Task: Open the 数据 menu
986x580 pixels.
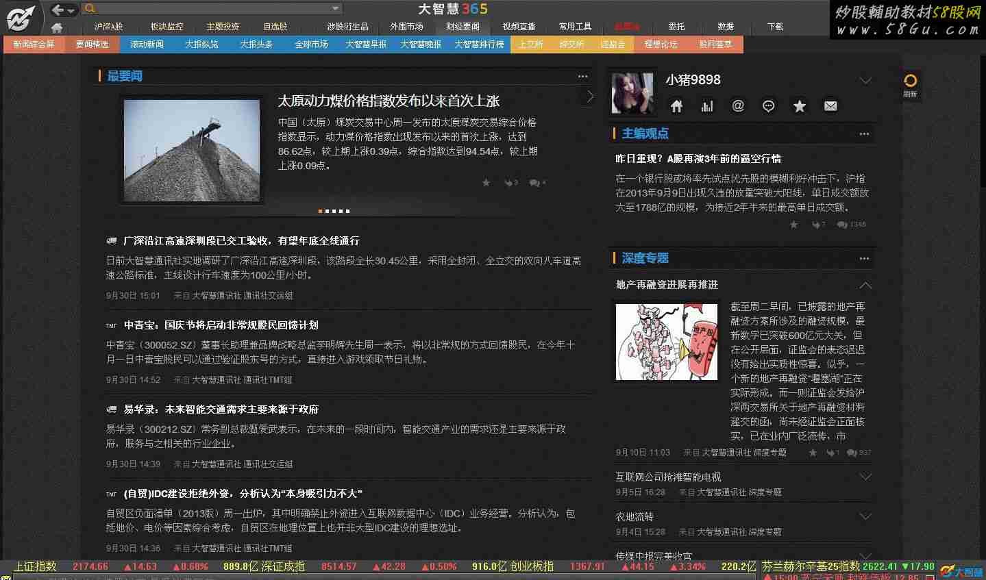Action: click(x=726, y=27)
